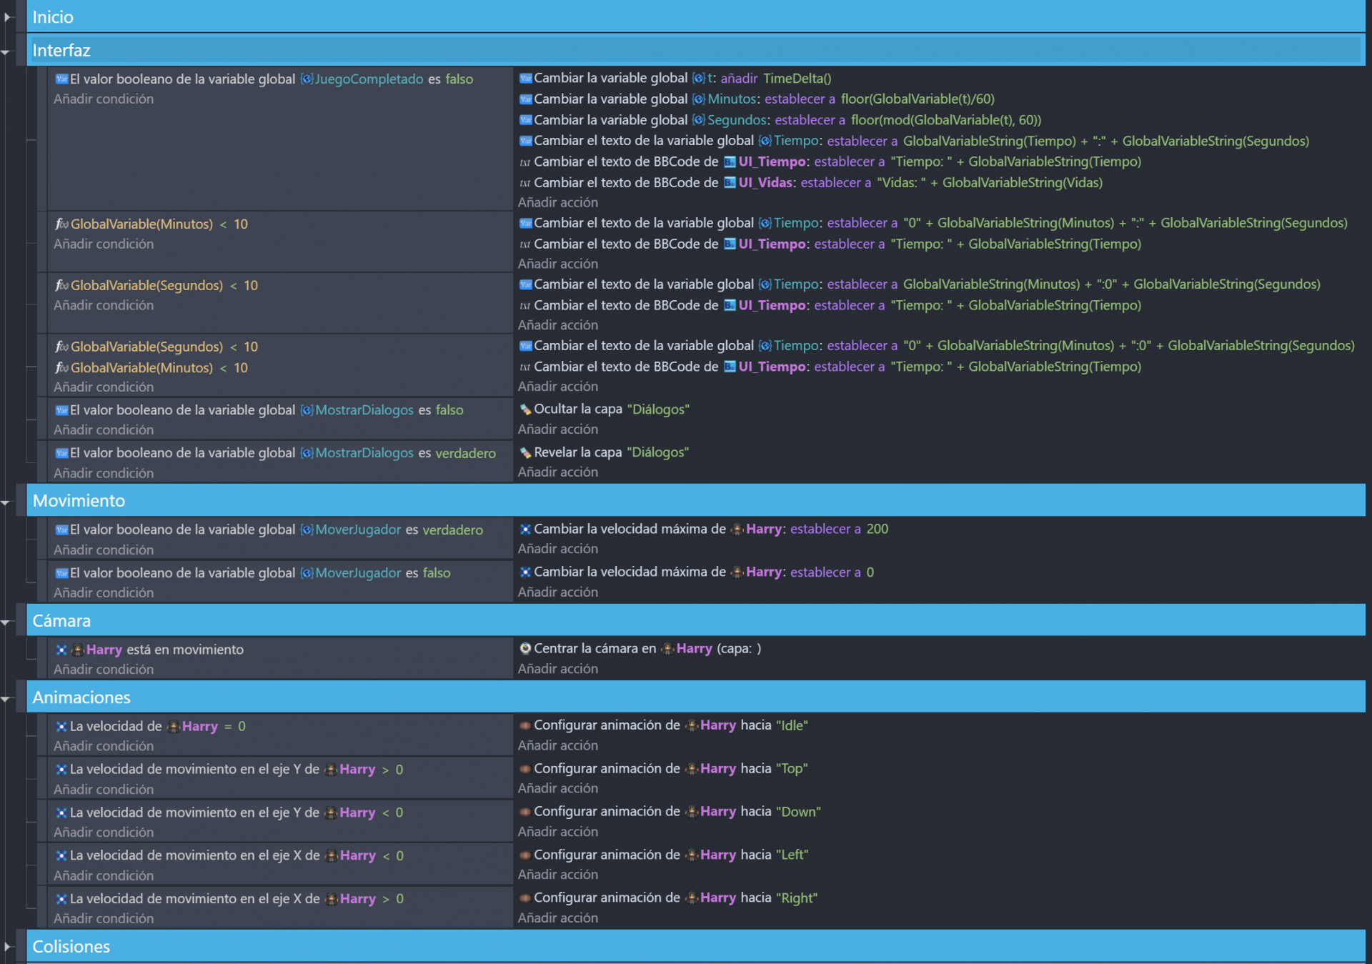Click function icon of lone 'Minutos < 10' condition
This screenshot has width=1372, height=964.
coord(61,224)
